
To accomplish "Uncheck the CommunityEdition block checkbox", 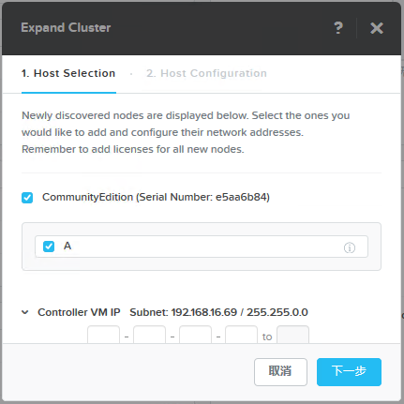I will click(27, 198).
